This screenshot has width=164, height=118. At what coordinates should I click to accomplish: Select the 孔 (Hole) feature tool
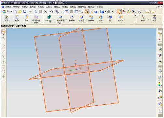(x=110, y=18)
